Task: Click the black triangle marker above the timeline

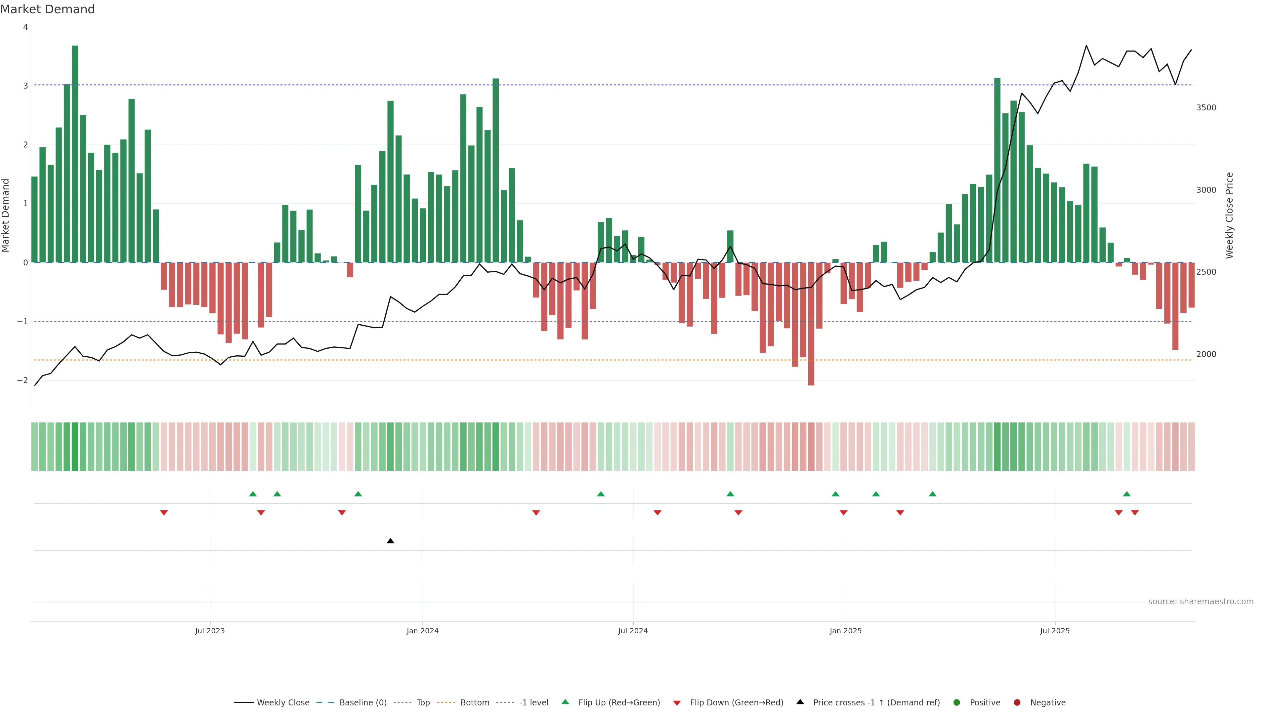Action: [391, 541]
